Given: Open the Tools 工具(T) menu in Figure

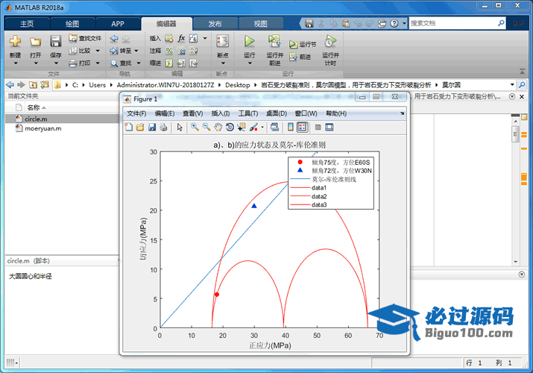Looking at the screenshot, I should click(248, 113).
